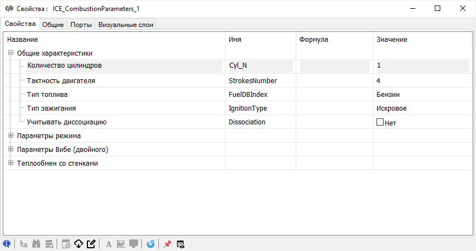Open the Порты tab
The image size is (476, 251).
tap(81, 24)
